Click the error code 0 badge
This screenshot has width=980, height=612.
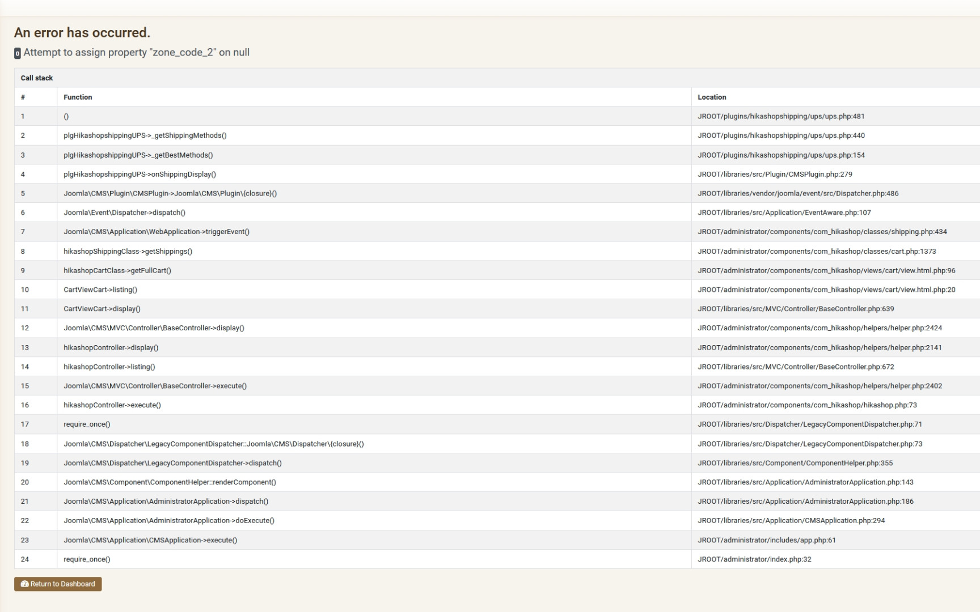[18, 53]
